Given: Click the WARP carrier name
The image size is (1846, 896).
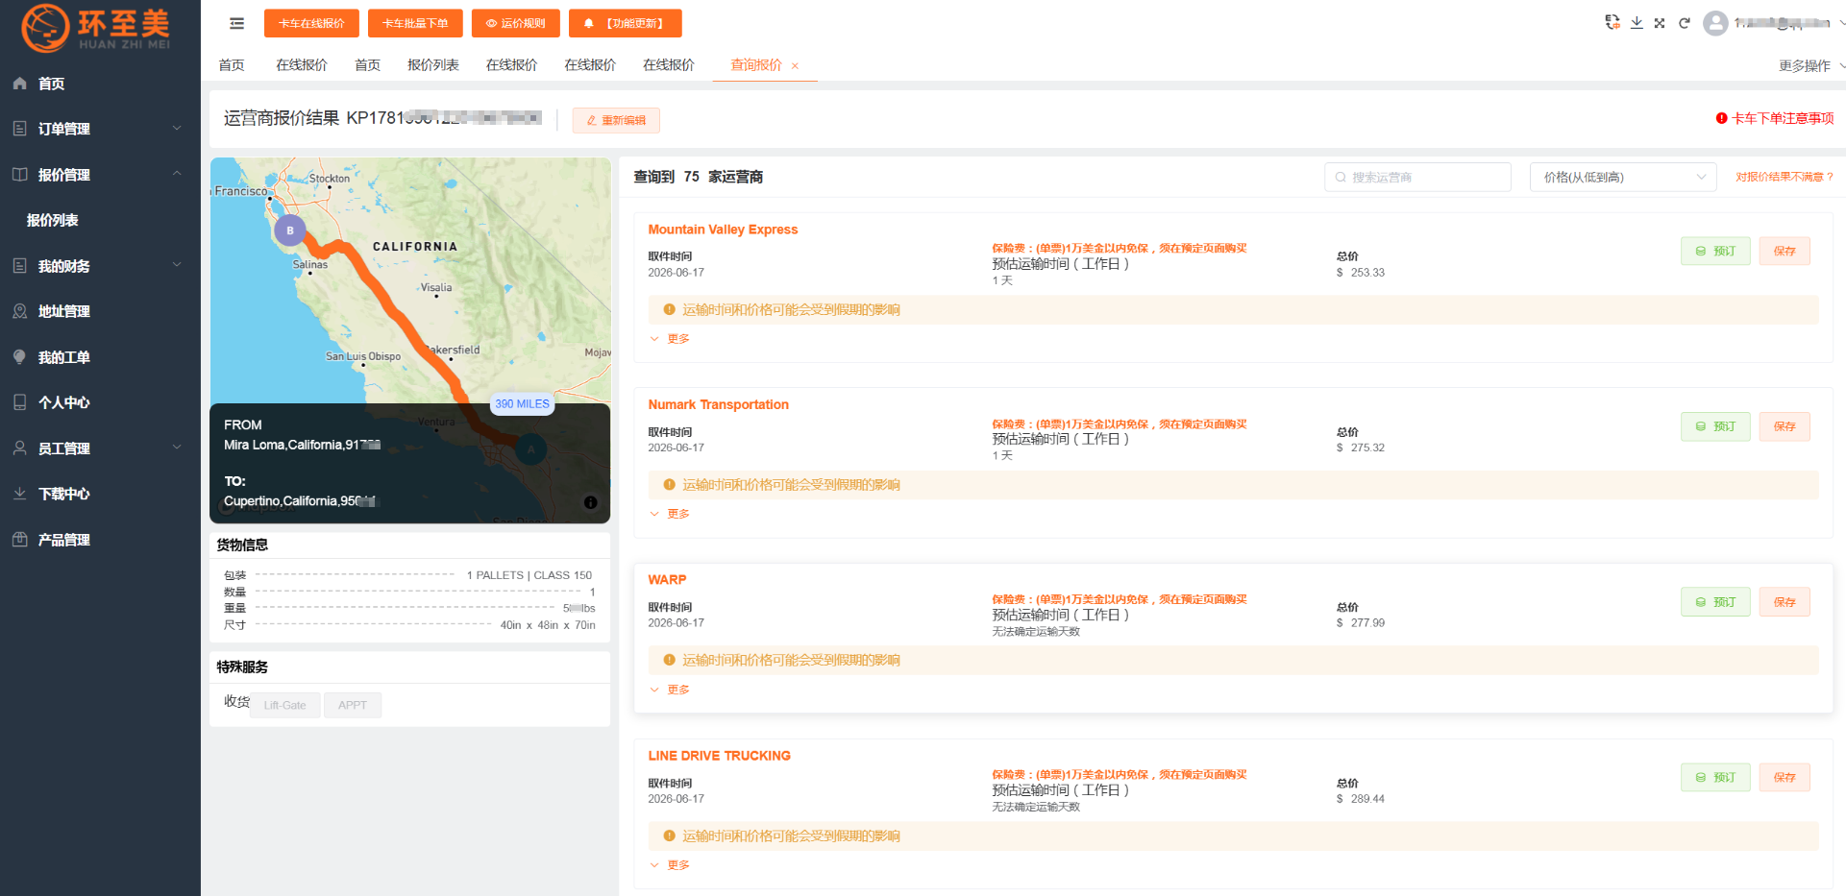Looking at the screenshot, I should 667,580.
